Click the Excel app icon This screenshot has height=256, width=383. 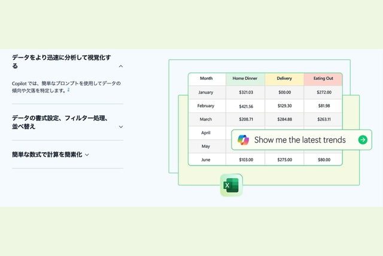point(231,186)
